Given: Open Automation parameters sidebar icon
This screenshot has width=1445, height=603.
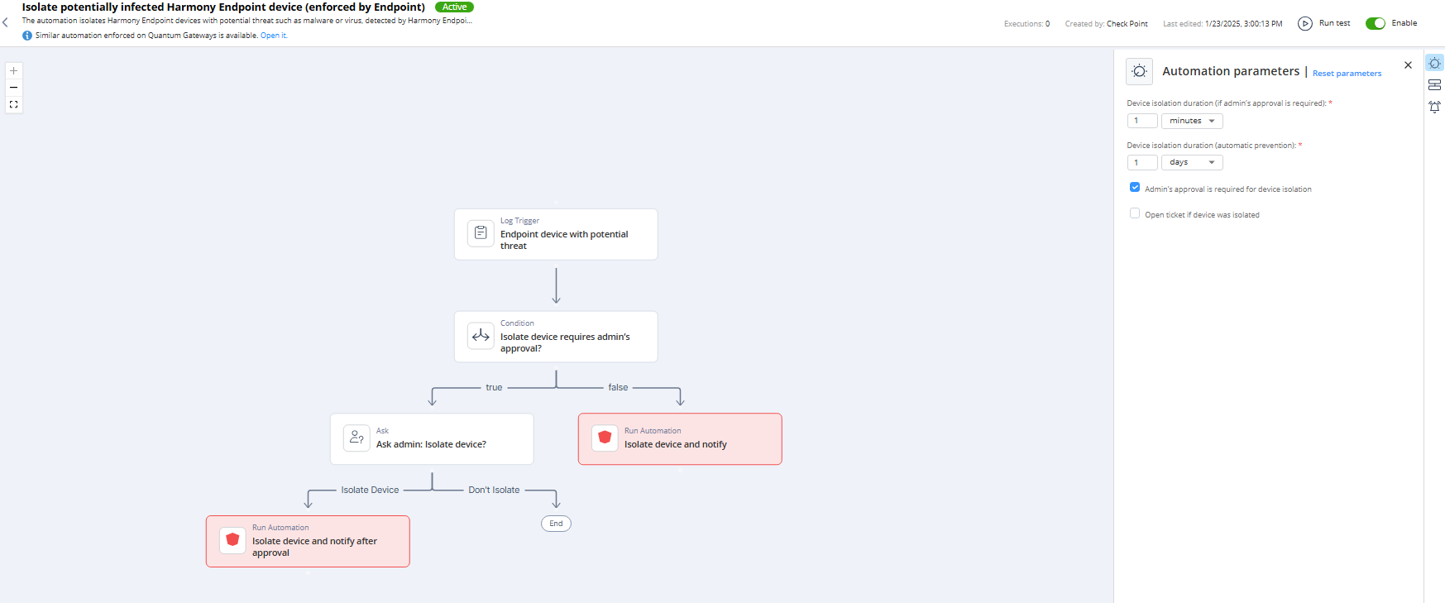Looking at the screenshot, I should (x=1434, y=64).
